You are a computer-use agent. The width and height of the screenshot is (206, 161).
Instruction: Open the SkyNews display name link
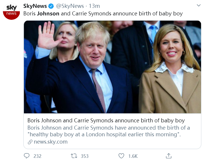(x=35, y=6)
